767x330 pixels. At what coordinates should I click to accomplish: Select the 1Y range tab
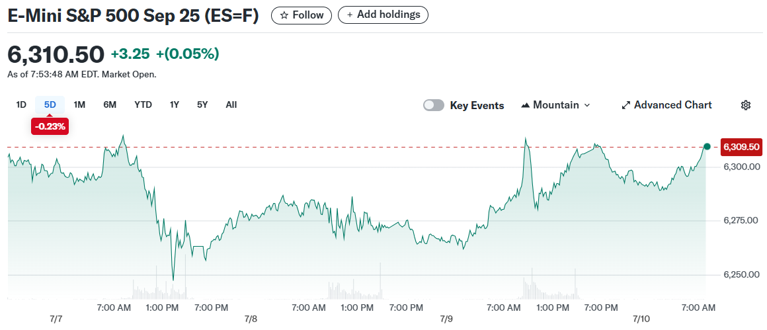coord(175,104)
